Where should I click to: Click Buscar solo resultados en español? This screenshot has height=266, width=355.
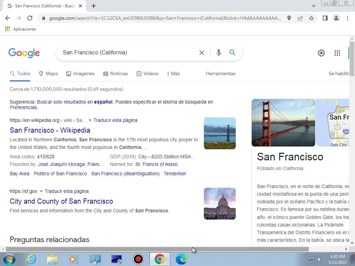tap(75, 102)
